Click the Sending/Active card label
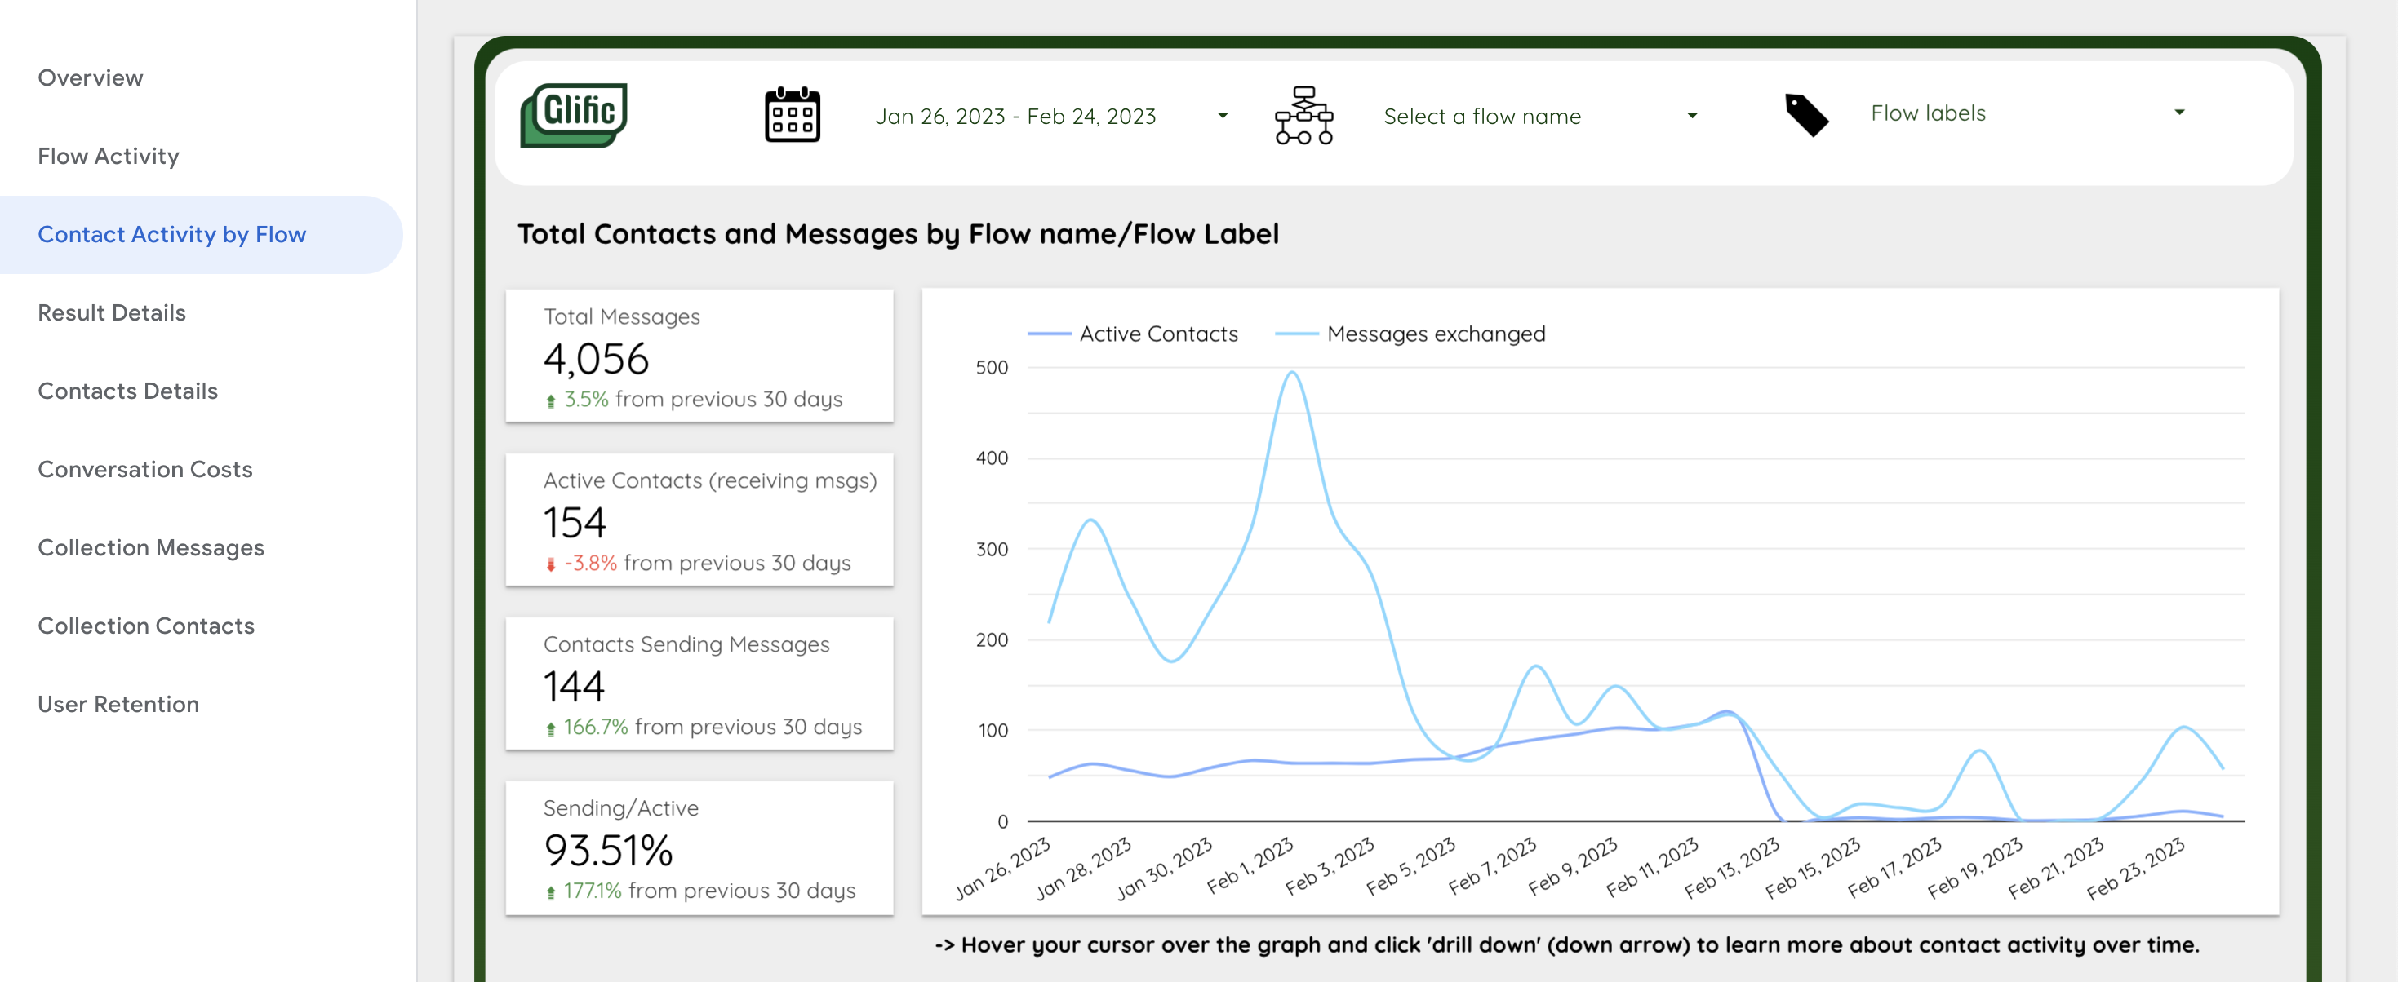This screenshot has width=2398, height=982. pyautogui.click(x=621, y=807)
